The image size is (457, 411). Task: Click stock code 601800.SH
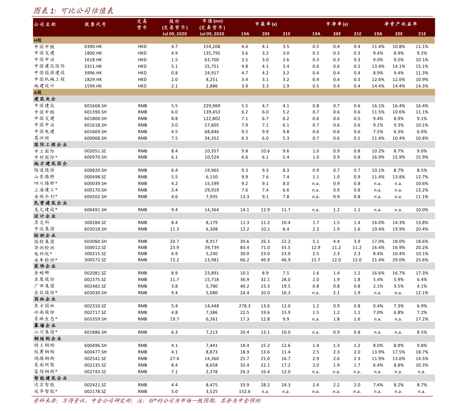[95, 119]
